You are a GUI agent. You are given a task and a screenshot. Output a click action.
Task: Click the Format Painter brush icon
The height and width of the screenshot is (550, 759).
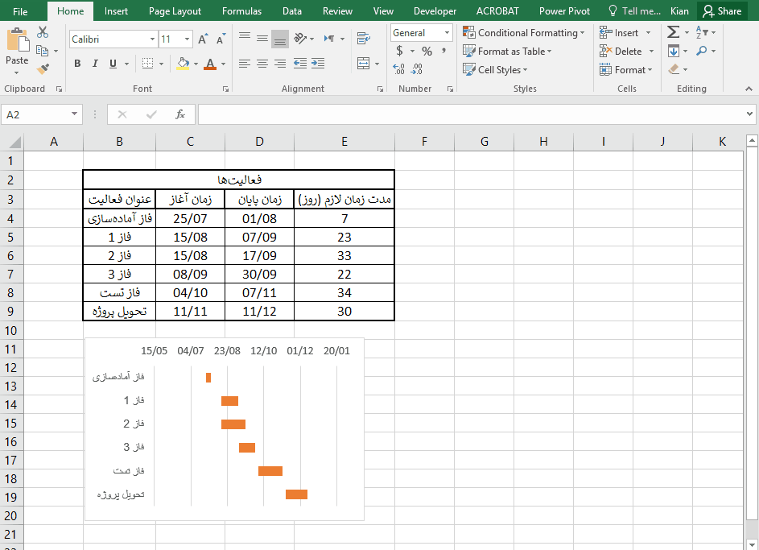[43, 69]
